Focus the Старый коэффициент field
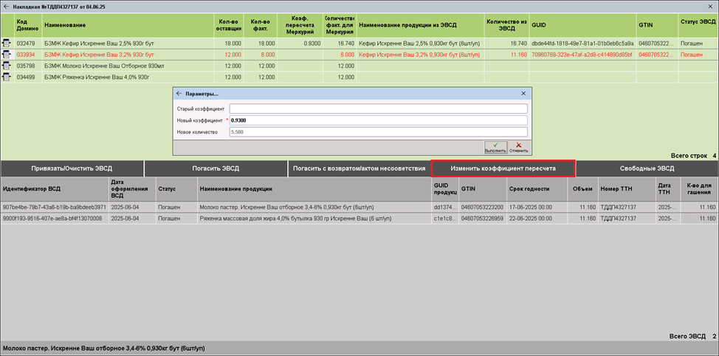Viewport: 719px width, 356px height. click(378, 109)
